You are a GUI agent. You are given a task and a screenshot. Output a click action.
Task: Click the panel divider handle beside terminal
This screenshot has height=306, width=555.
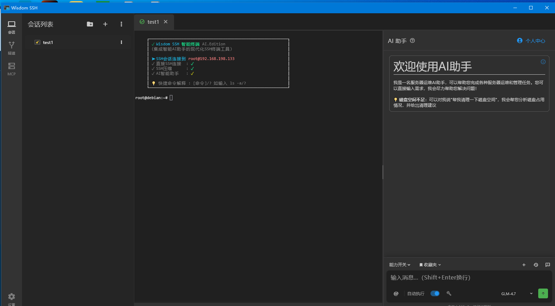pyautogui.click(x=383, y=172)
